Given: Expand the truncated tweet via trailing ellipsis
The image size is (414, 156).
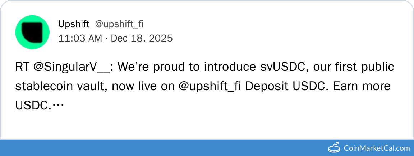Looking at the screenshot, I should [x=57, y=105].
